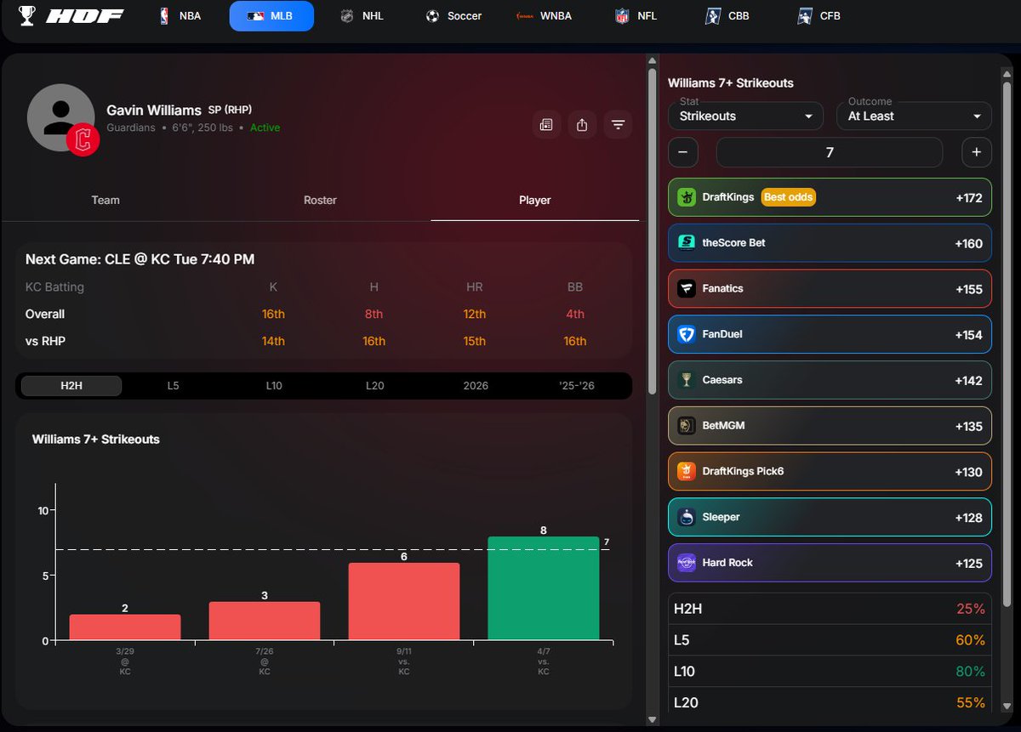Click the Fanatics logo icon
Image resolution: width=1021 pixels, height=732 pixels.
coord(687,289)
